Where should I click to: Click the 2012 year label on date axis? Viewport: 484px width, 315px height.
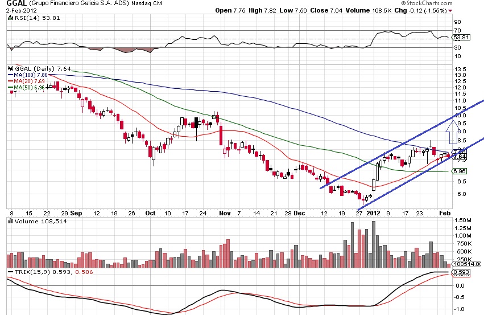373,213
